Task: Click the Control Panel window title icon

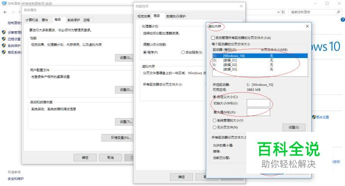Action: 4,3
